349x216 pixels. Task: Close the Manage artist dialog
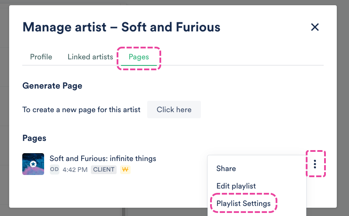coord(314,27)
